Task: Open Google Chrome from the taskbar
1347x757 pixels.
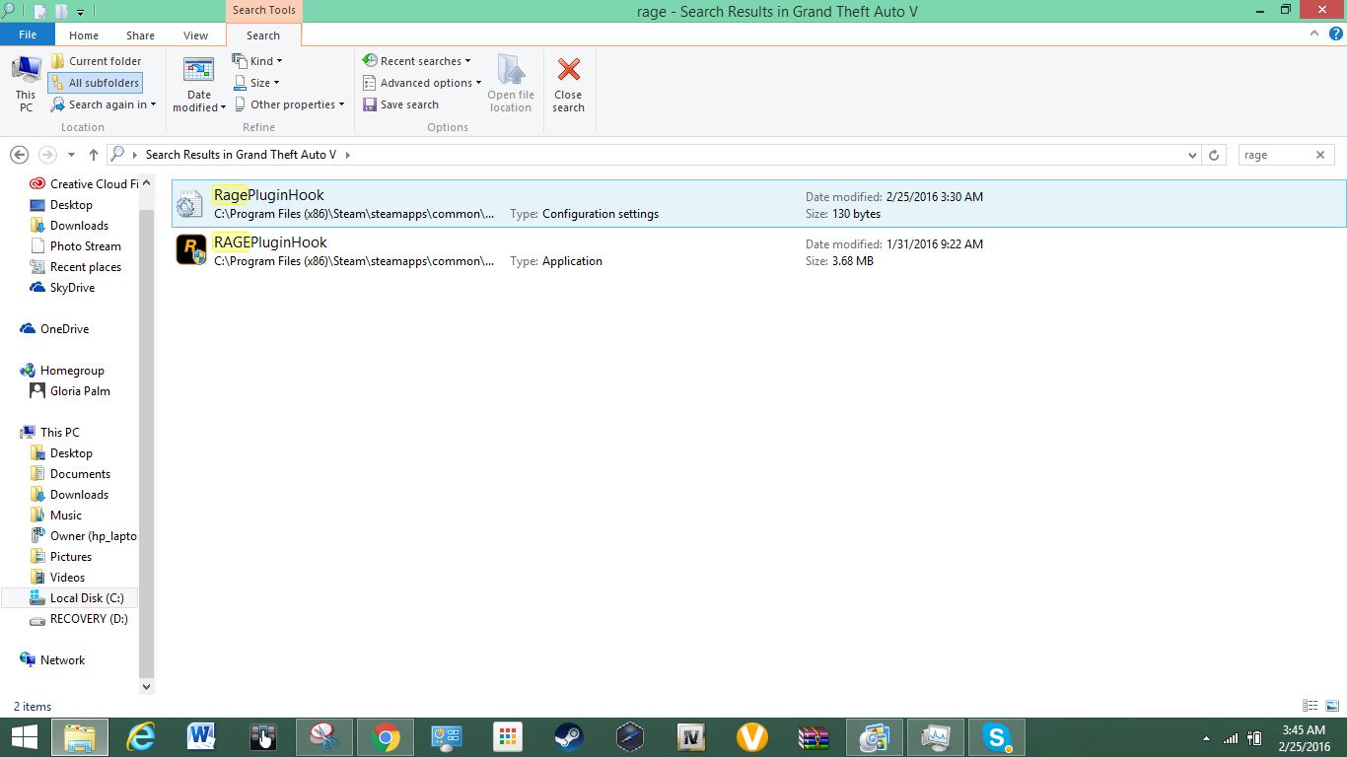Action: pos(385,737)
